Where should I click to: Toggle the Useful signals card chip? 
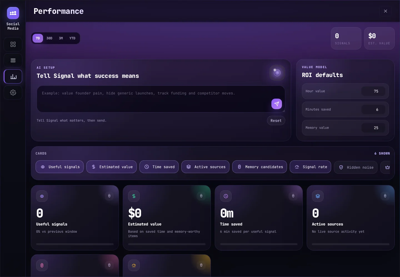coord(59,167)
